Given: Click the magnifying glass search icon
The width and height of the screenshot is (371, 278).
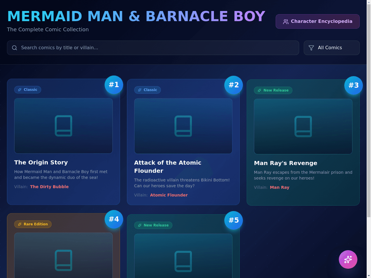Looking at the screenshot, I should tap(14, 48).
